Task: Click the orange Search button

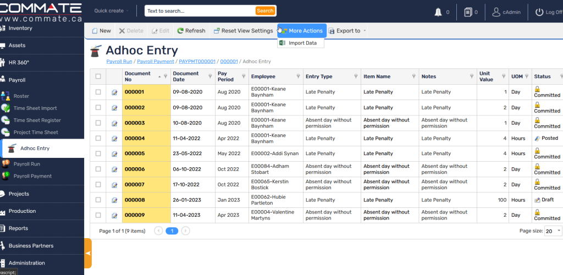Action: [266, 11]
